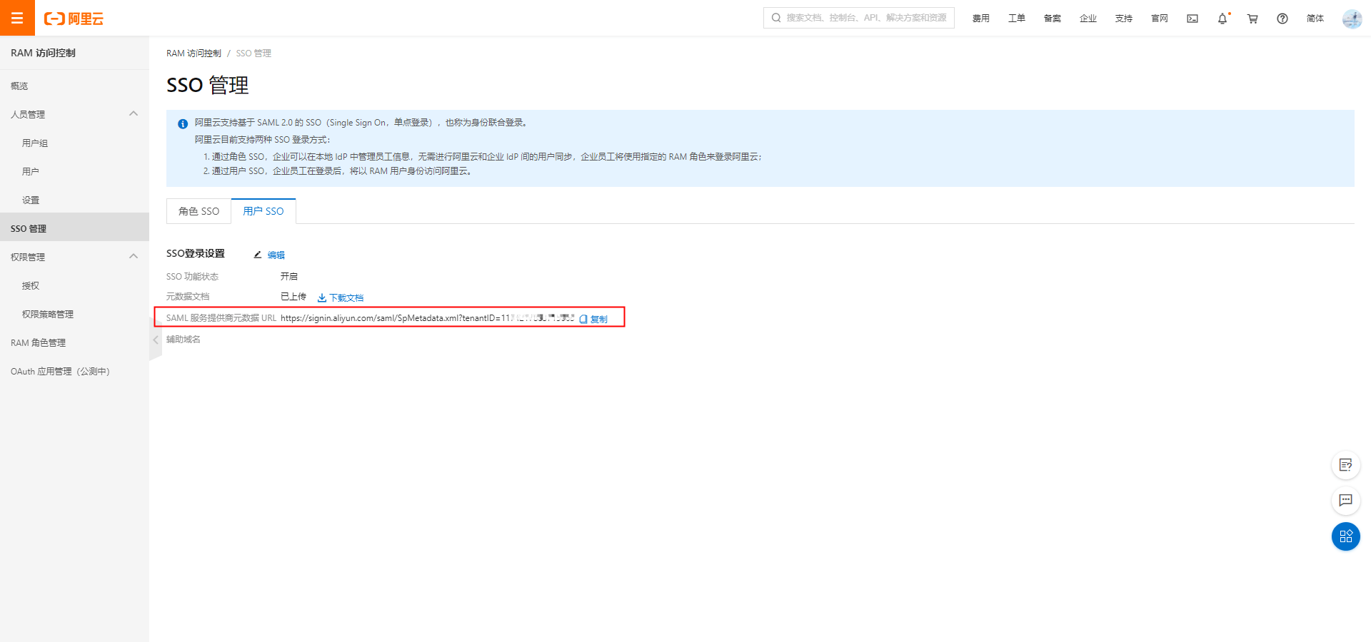Focus the top search input field
The height and width of the screenshot is (642, 1371).
pos(858,18)
